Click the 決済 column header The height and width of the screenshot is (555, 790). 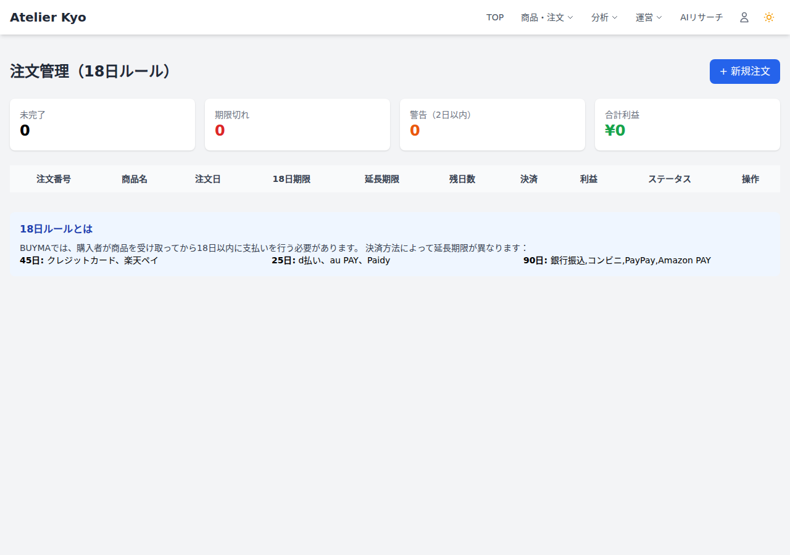(529, 179)
